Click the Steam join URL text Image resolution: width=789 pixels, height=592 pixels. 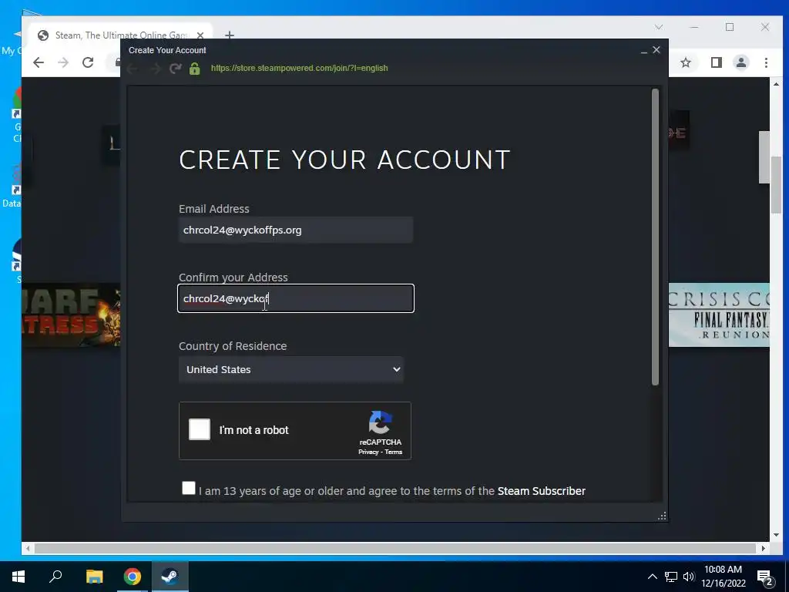300,68
